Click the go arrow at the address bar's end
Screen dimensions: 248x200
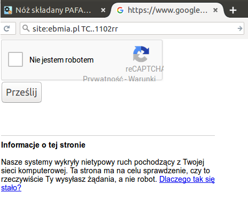[x=240, y=28]
